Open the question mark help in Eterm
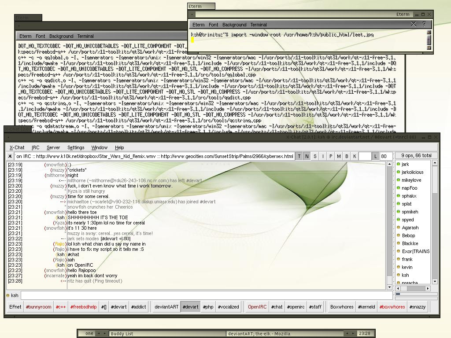The height and width of the screenshot is (338, 451). pyautogui.click(x=424, y=25)
